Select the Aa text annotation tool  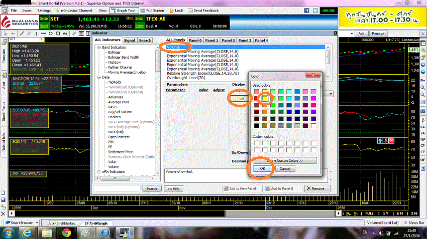pos(65,34)
